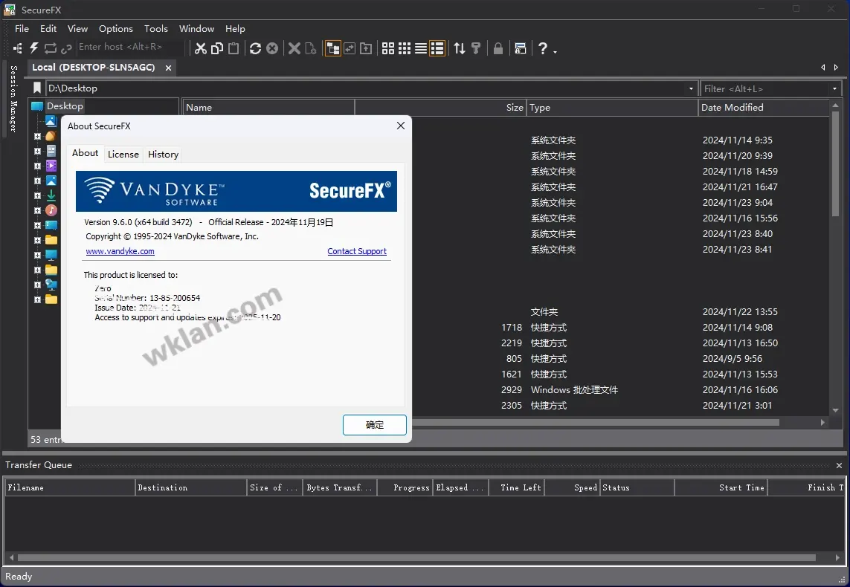This screenshot has height=587, width=850.
Task: Expand the purple Videos tree node
Action: pos(37,166)
